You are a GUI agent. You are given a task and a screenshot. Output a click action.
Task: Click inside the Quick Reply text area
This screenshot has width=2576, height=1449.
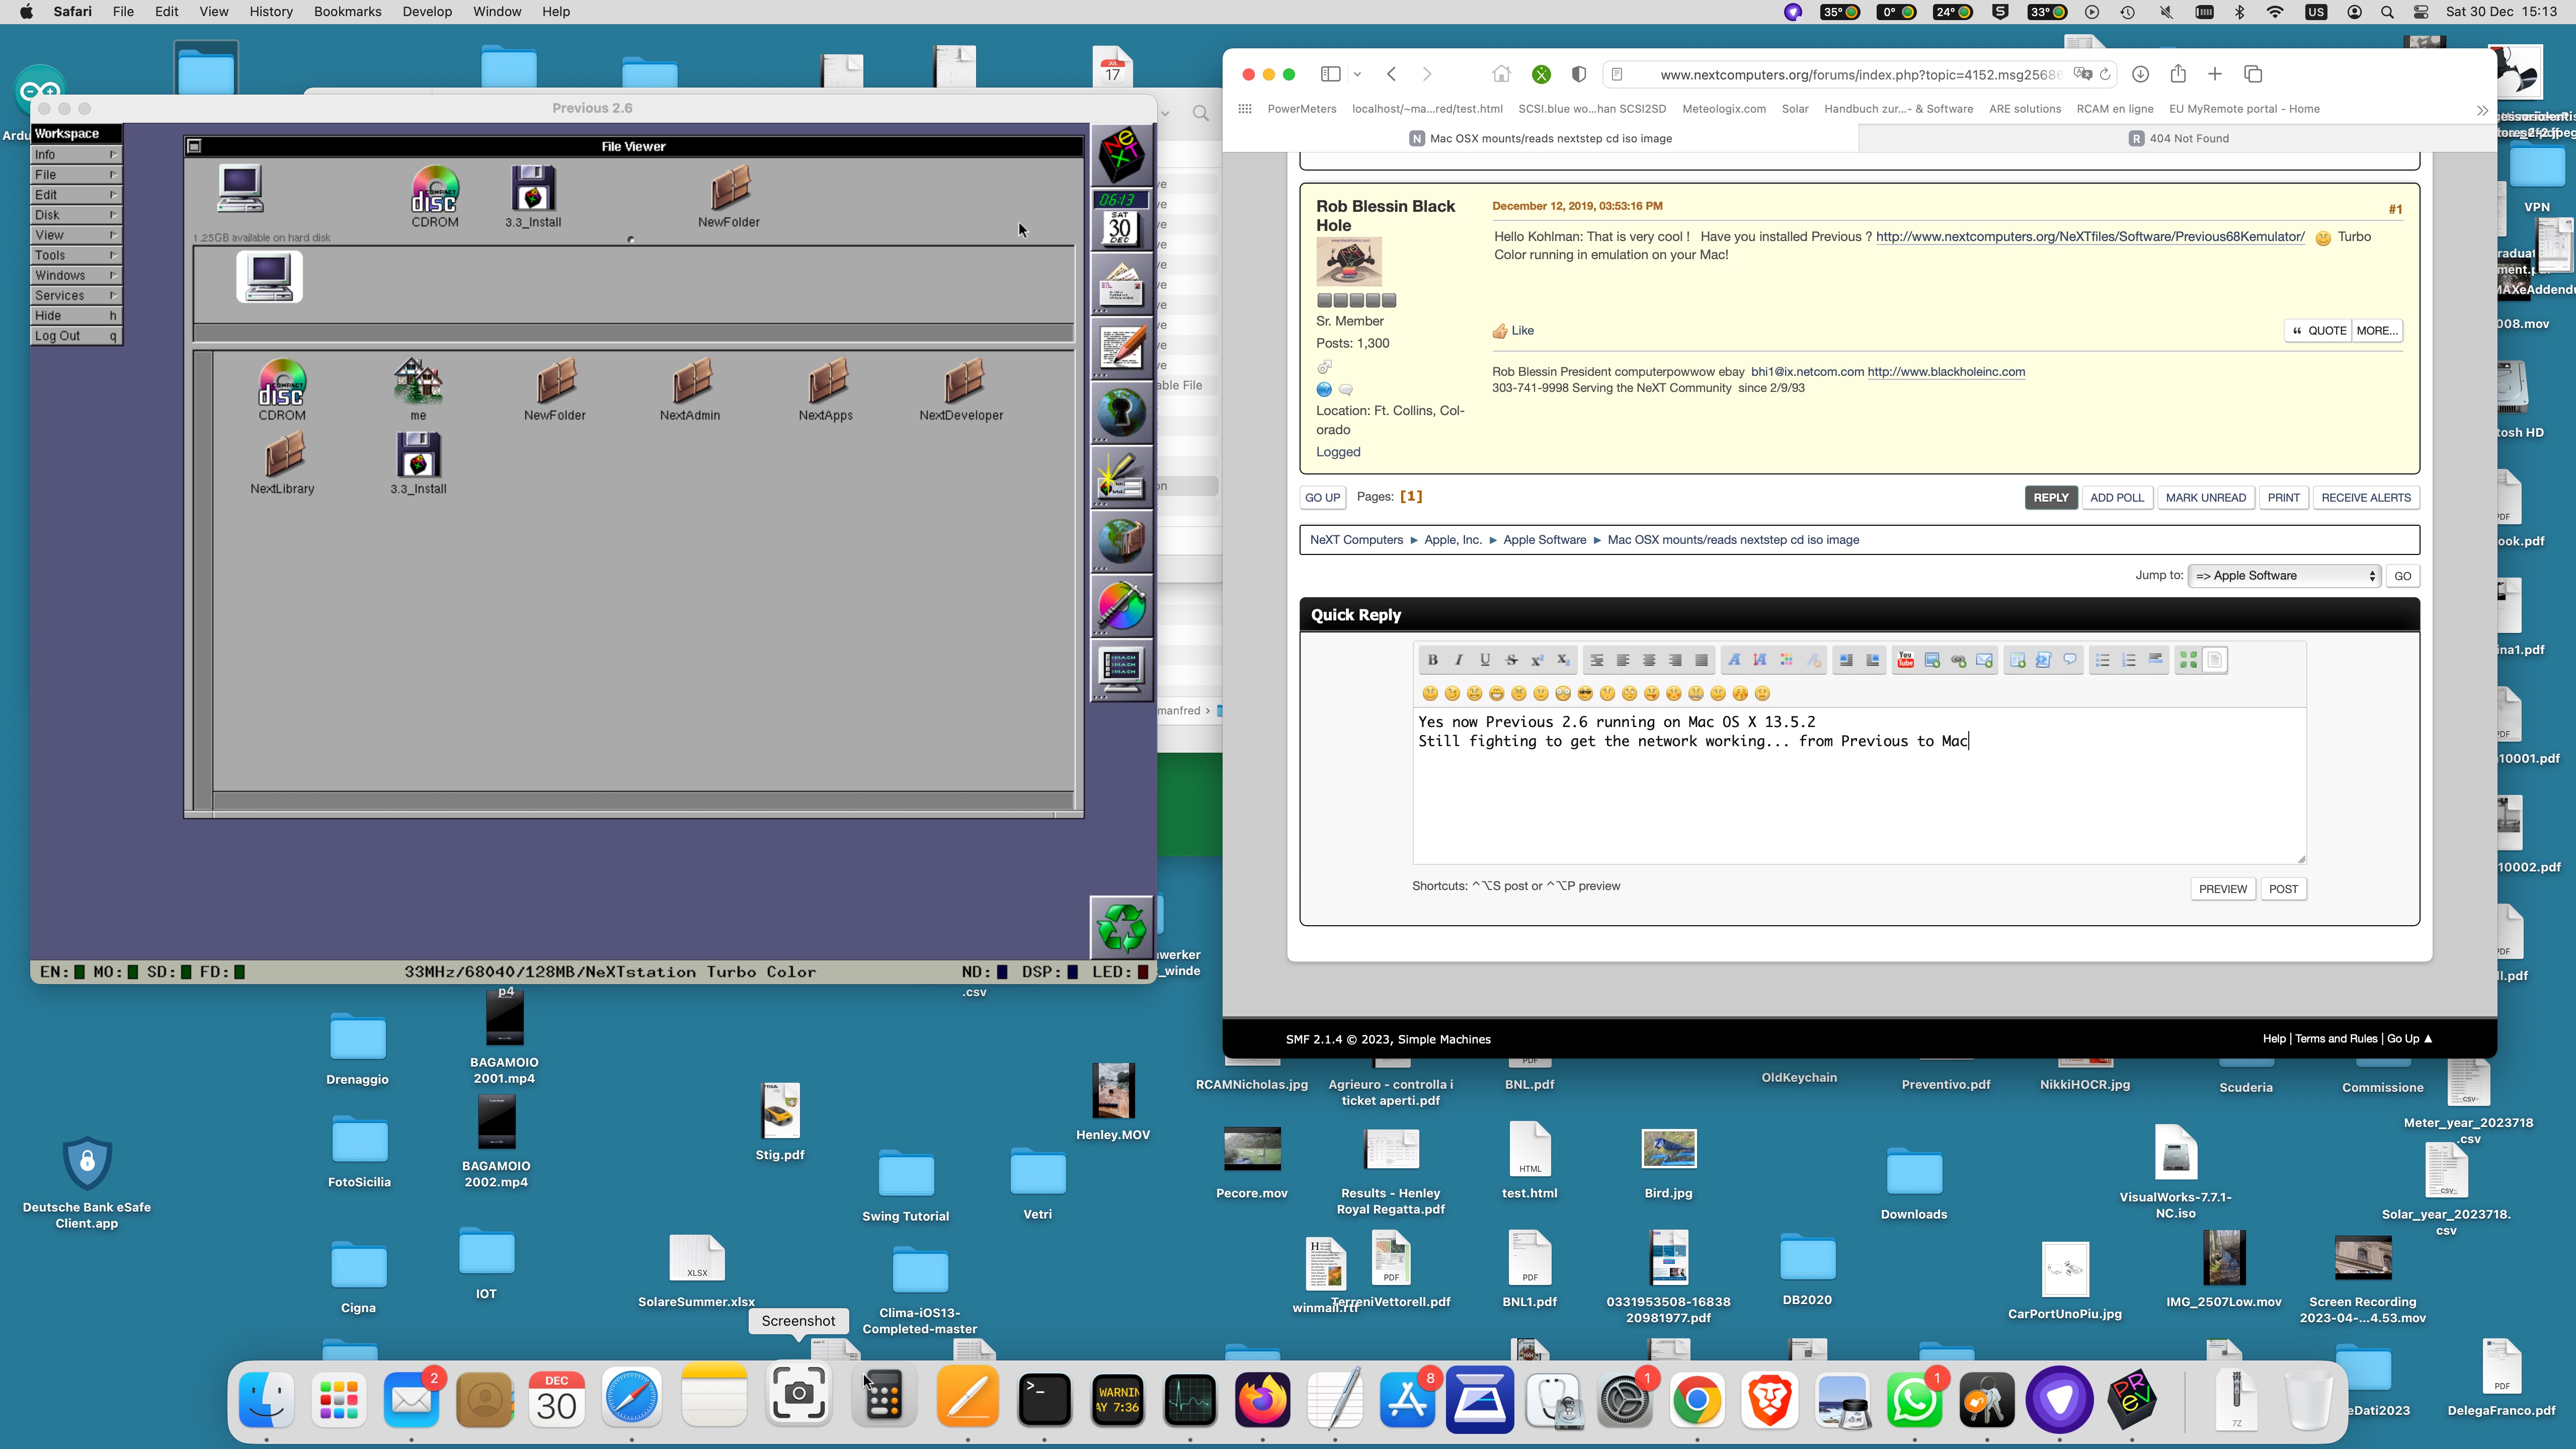click(1858, 800)
